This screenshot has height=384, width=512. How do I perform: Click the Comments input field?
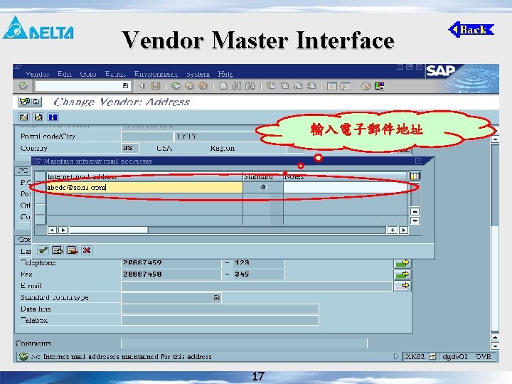tap(244, 343)
